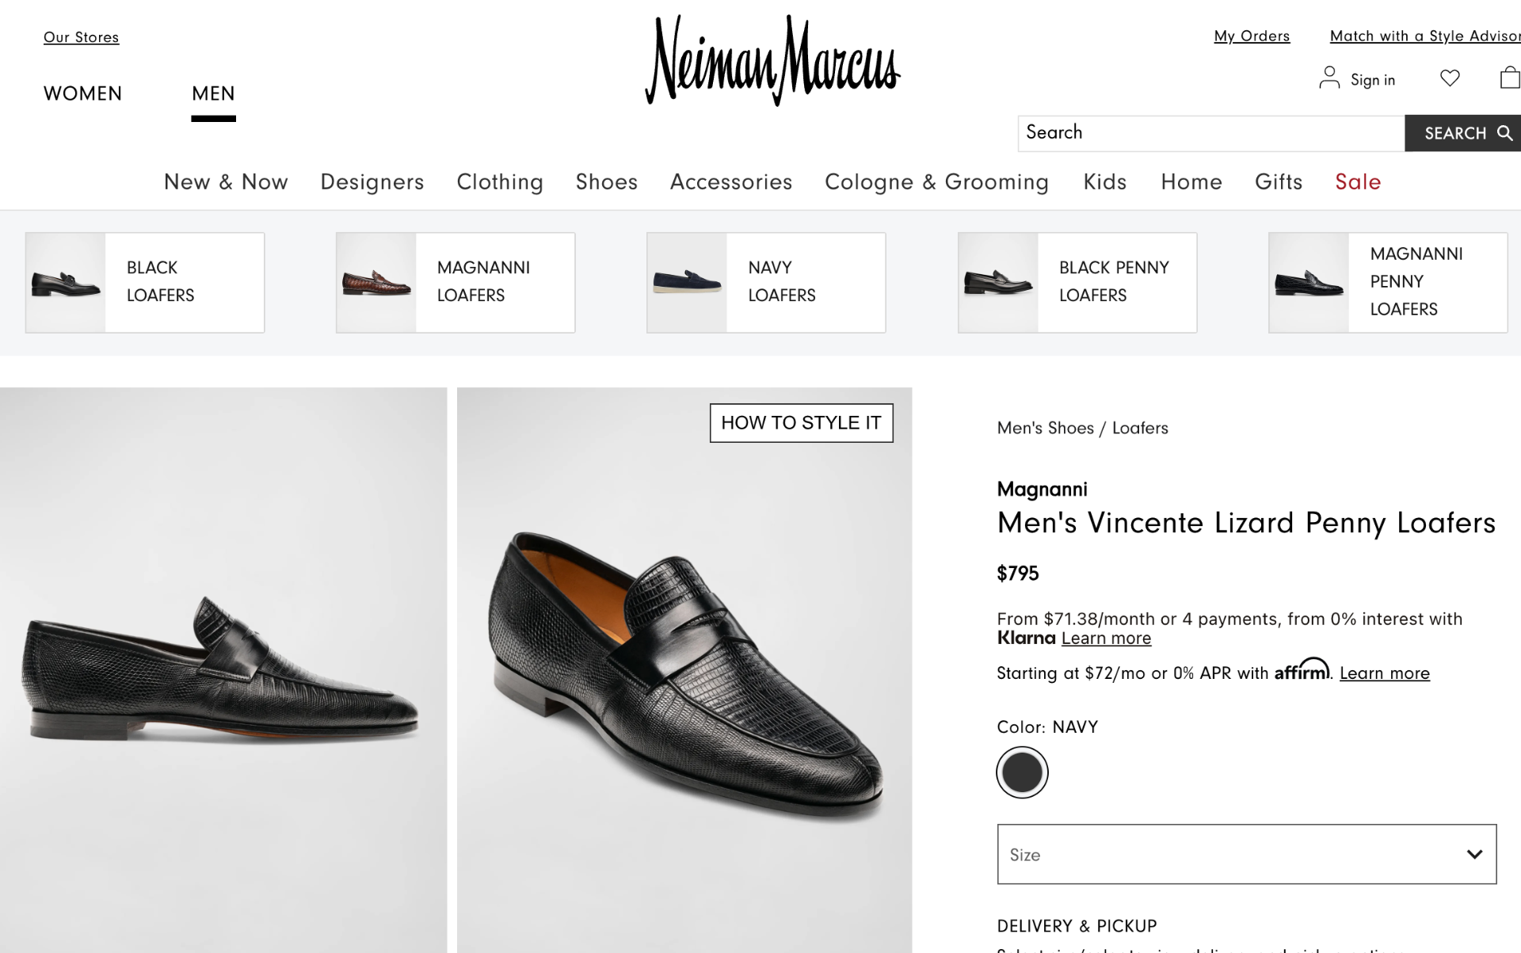Screen dimensions: 1521x953
Task: Select the Black Loafers thumbnail image
Action: click(63, 282)
